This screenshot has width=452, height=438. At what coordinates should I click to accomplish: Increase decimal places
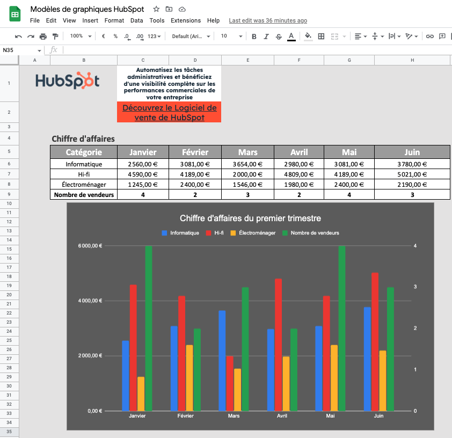(x=140, y=36)
